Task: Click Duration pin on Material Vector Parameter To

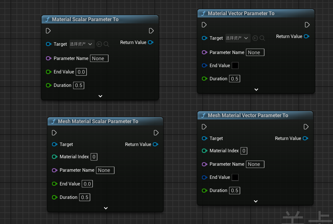Action: 204,79
